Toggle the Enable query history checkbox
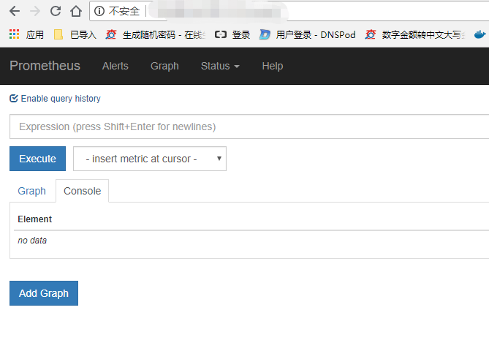Screen dimensions: 489x340 [13, 99]
